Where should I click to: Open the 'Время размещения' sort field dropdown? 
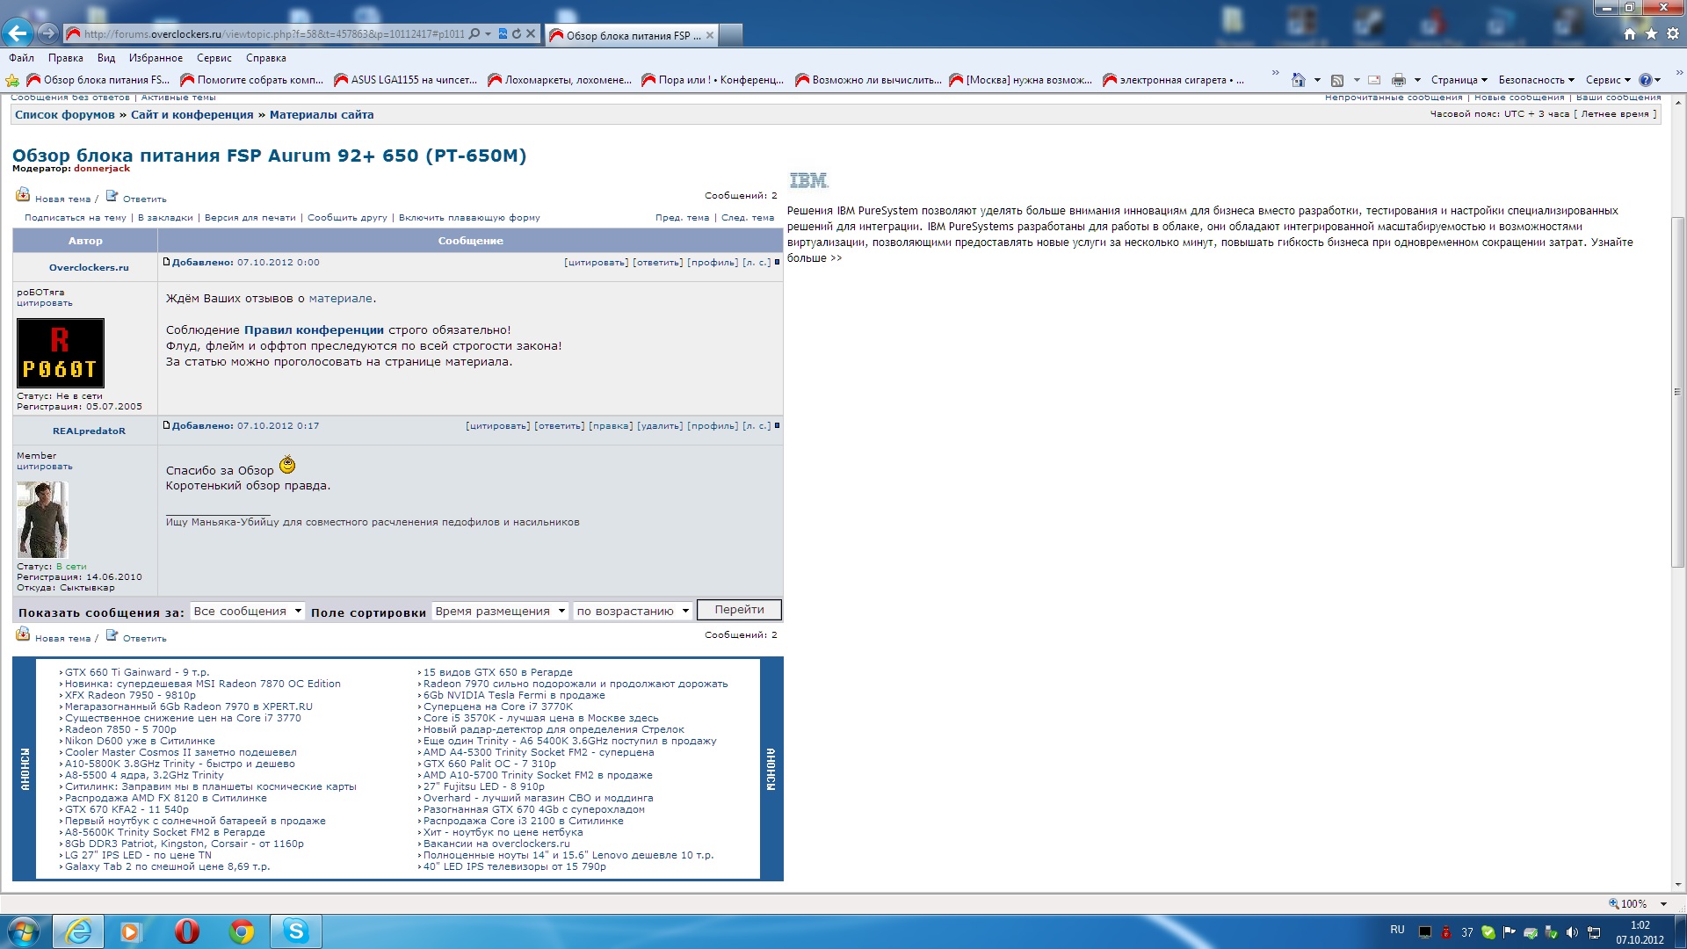(500, 611)
